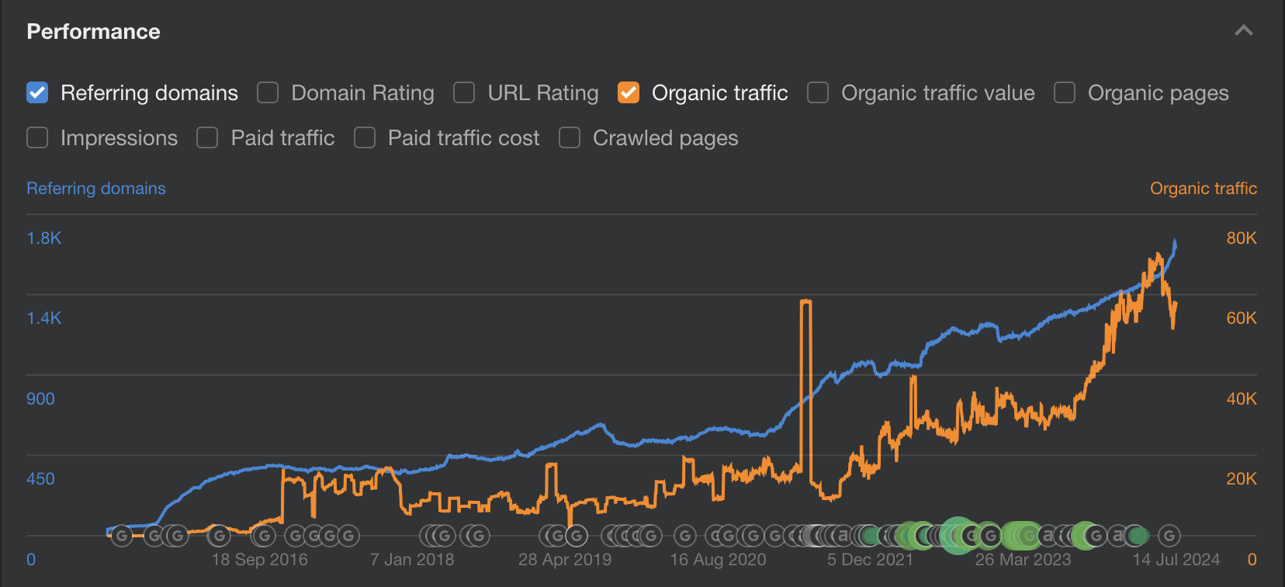The width and height of the screenshot is (1285, 587).
Task: Enable the Impressions checkbox
Action: pyautogui.click(x=37, y=138)
